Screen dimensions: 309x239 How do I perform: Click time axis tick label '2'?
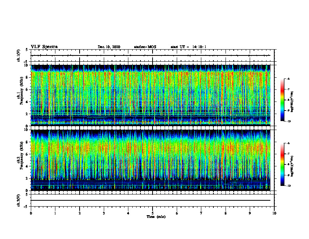point(80,213)
